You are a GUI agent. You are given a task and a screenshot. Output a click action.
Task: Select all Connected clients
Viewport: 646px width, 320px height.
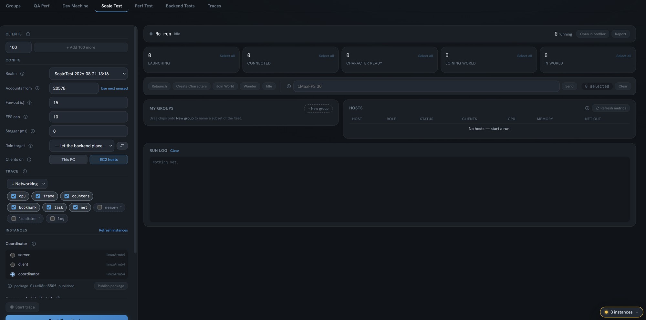327,56
